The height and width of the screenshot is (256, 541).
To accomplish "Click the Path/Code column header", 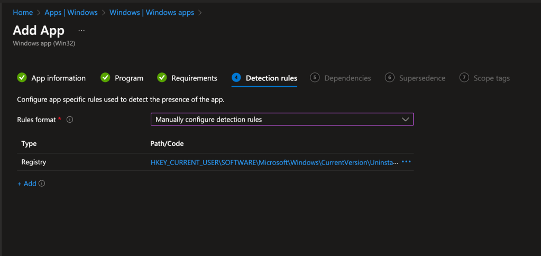I will pos(167,143).
